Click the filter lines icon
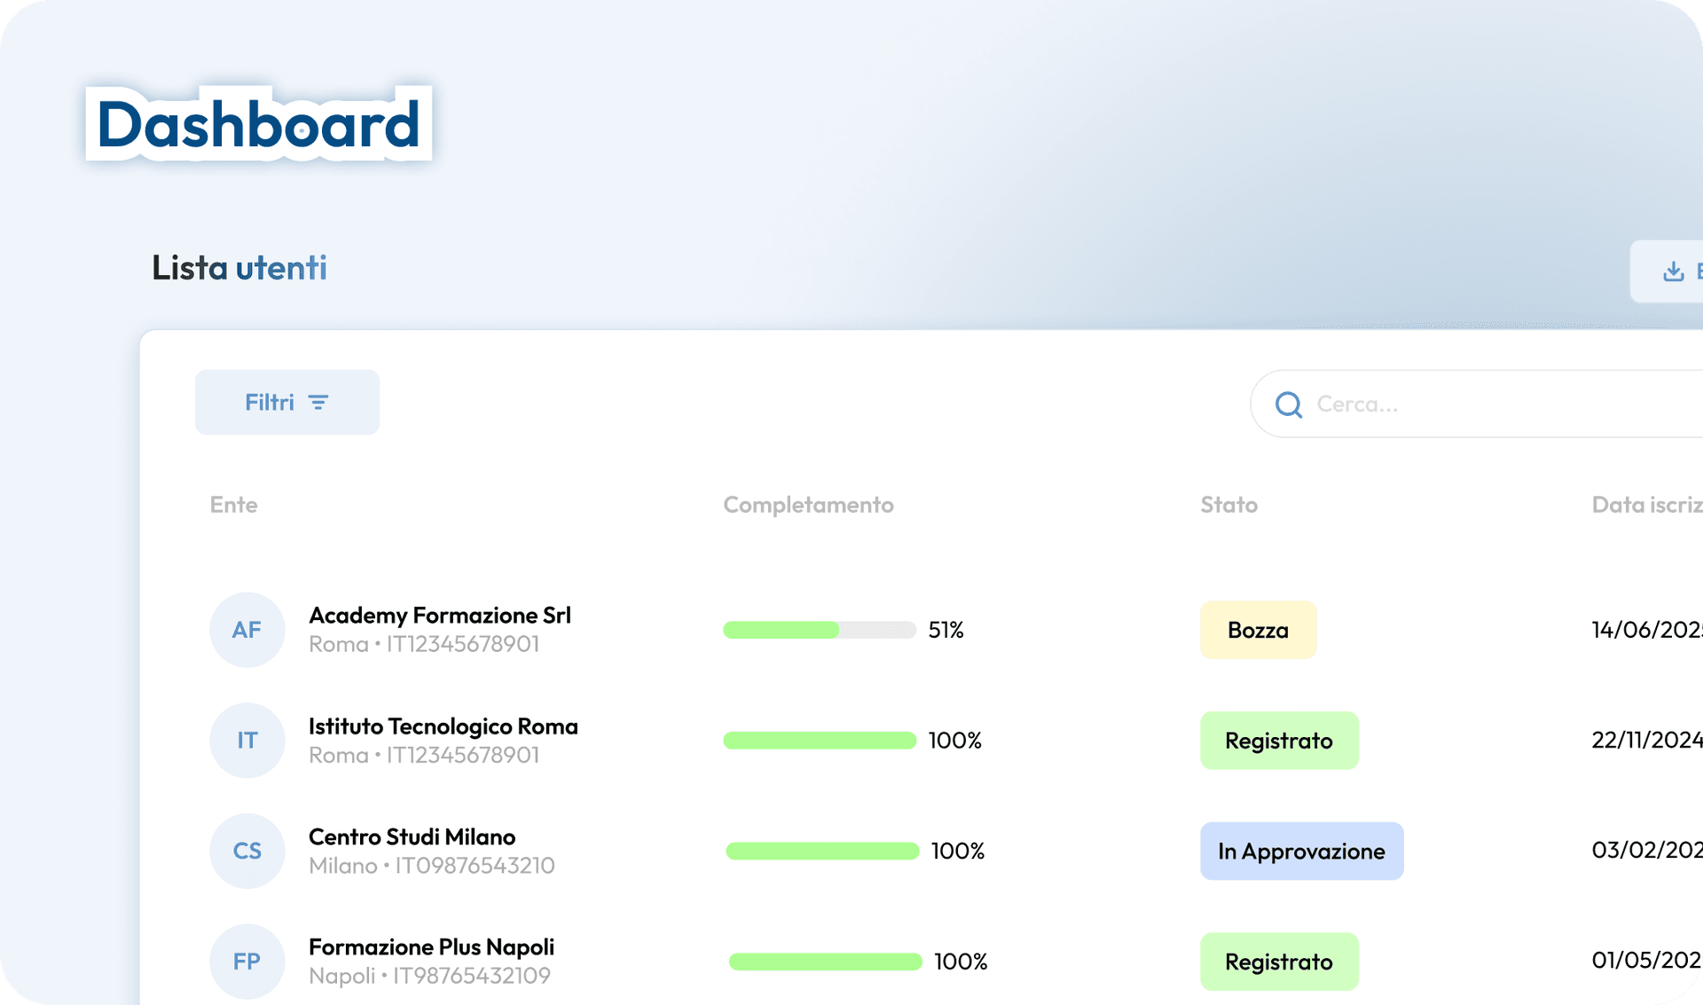The width and height of the screenshot is (1703, 1005). tap(318, 403)
